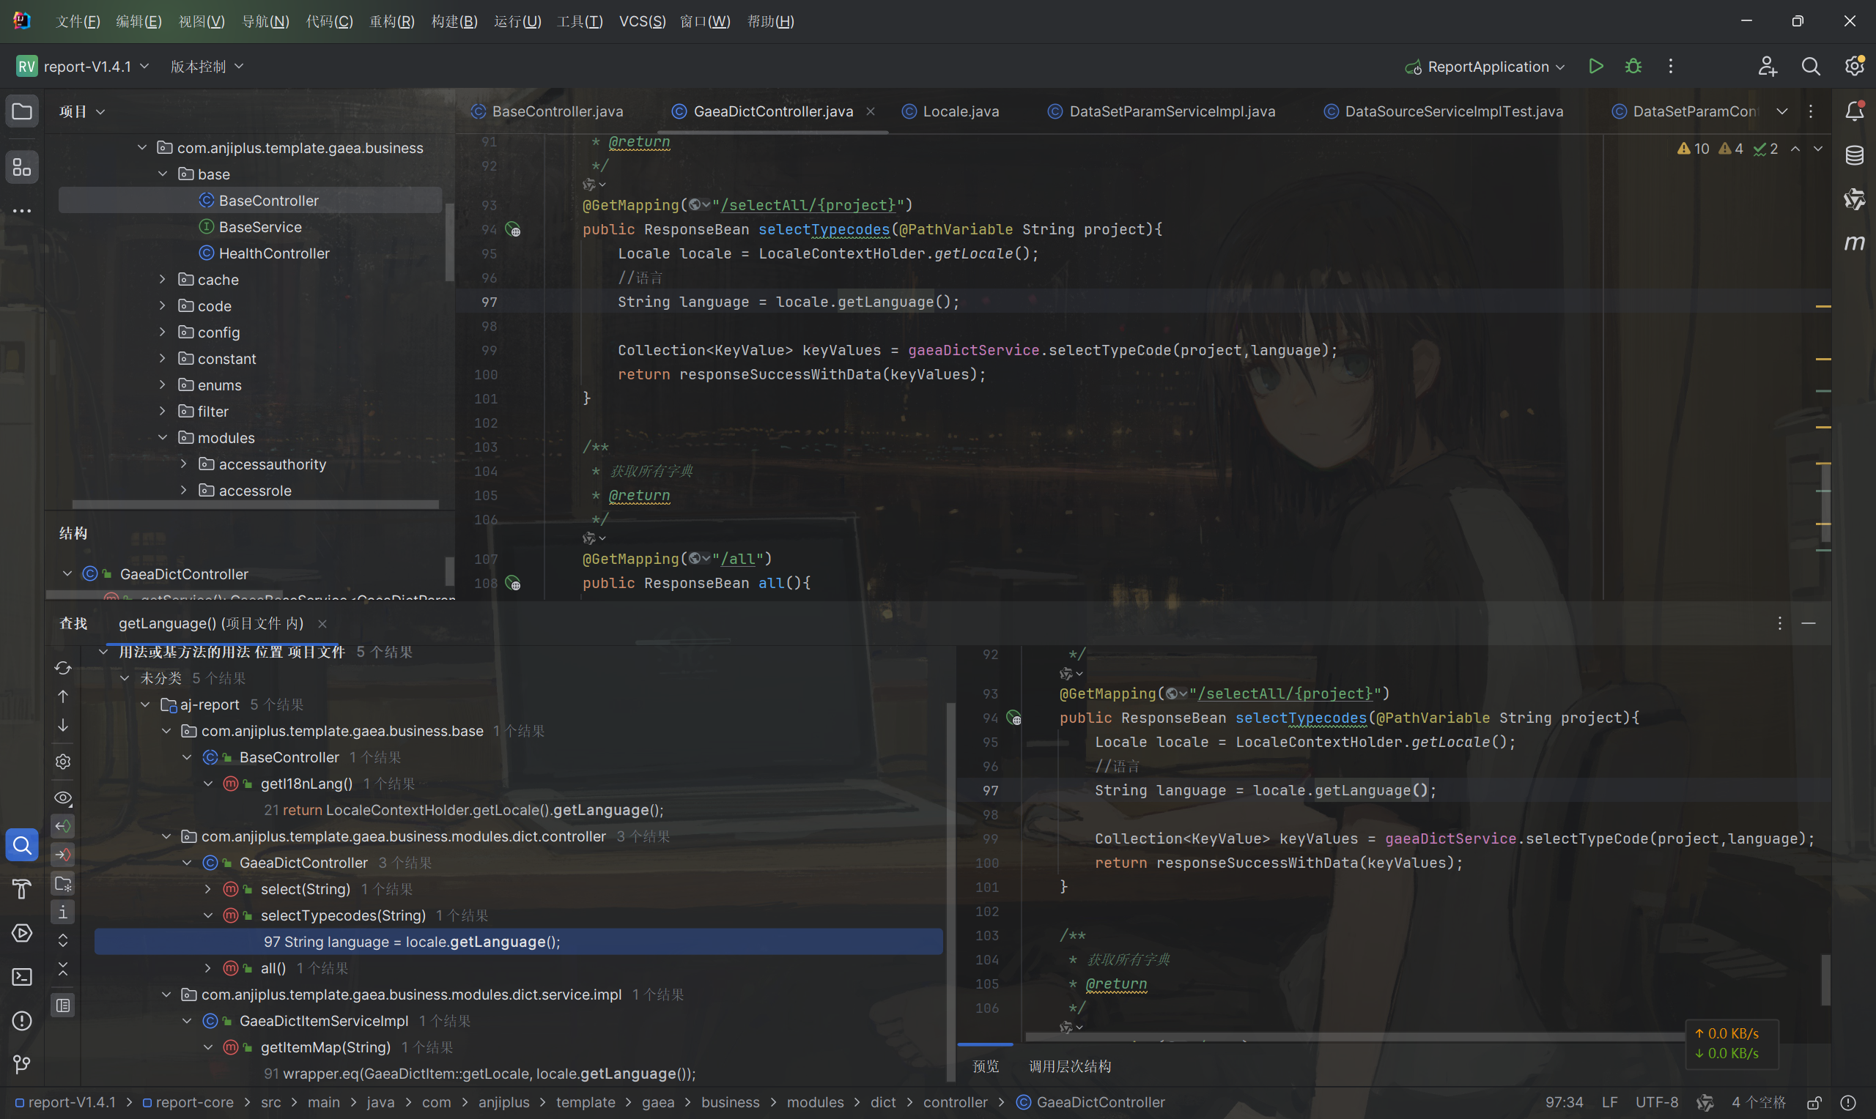
Task: Toggle show read access filter in find panel
Action: coord(63,825)
